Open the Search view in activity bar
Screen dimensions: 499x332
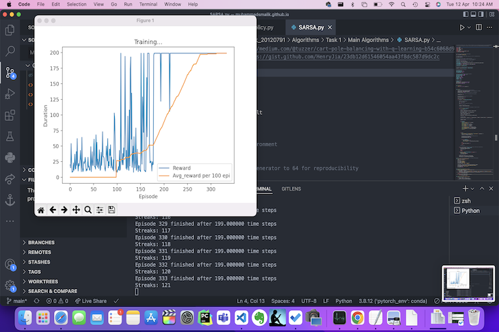[x=10, y=51]
